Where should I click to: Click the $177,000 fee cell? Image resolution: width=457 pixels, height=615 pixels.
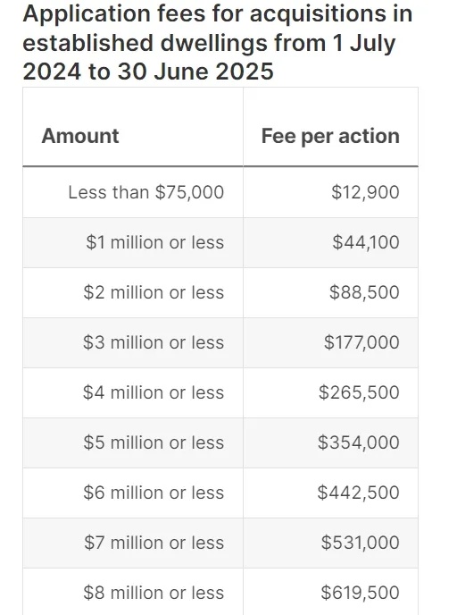coord(330,342)
